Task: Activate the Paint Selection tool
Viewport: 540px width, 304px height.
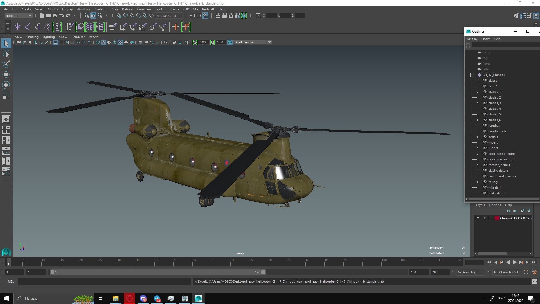Action: (x=6, y=64)
